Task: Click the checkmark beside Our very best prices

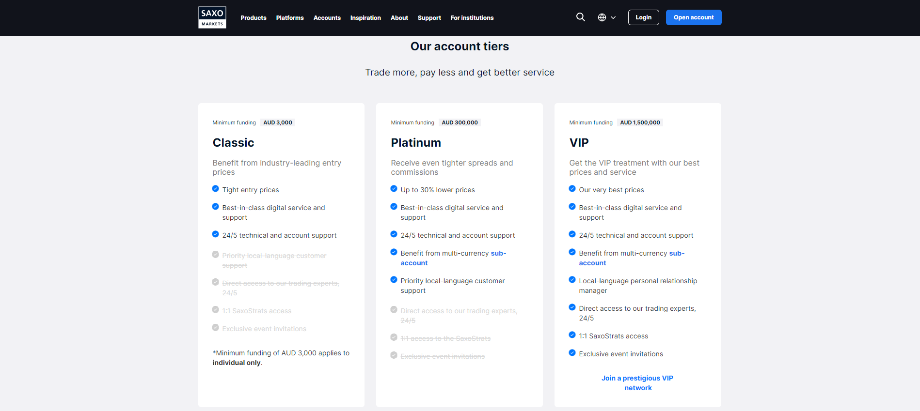Action: (x=572, y=189)
